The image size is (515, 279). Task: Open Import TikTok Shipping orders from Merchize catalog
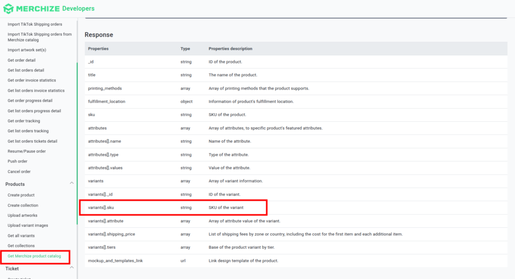(40, 37)
